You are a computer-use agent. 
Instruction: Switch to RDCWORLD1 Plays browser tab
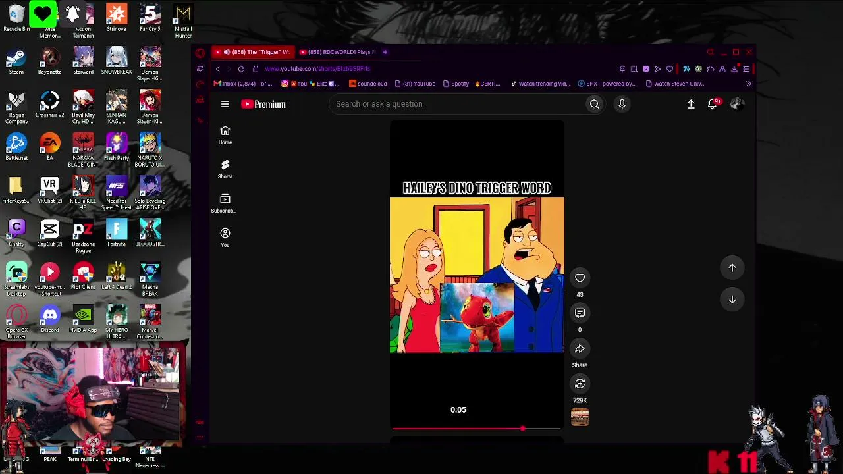[x=337, y=52]
